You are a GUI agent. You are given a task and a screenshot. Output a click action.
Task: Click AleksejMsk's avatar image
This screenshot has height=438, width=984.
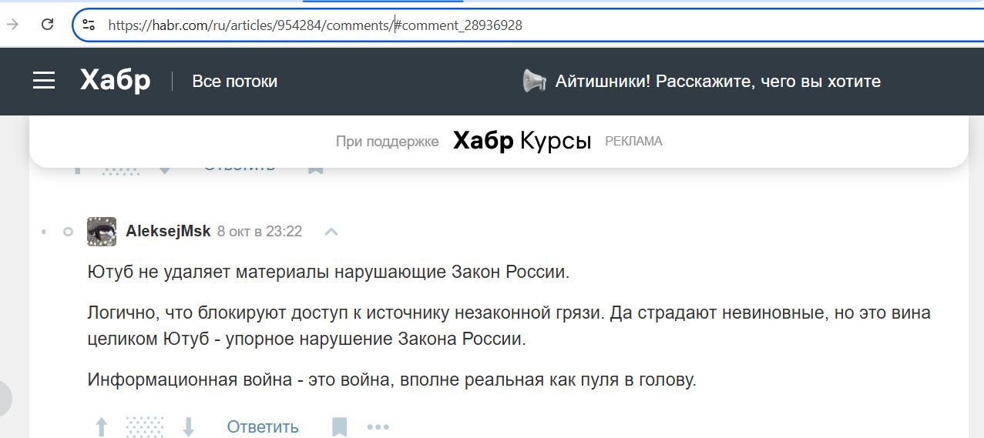coord(102,232)
